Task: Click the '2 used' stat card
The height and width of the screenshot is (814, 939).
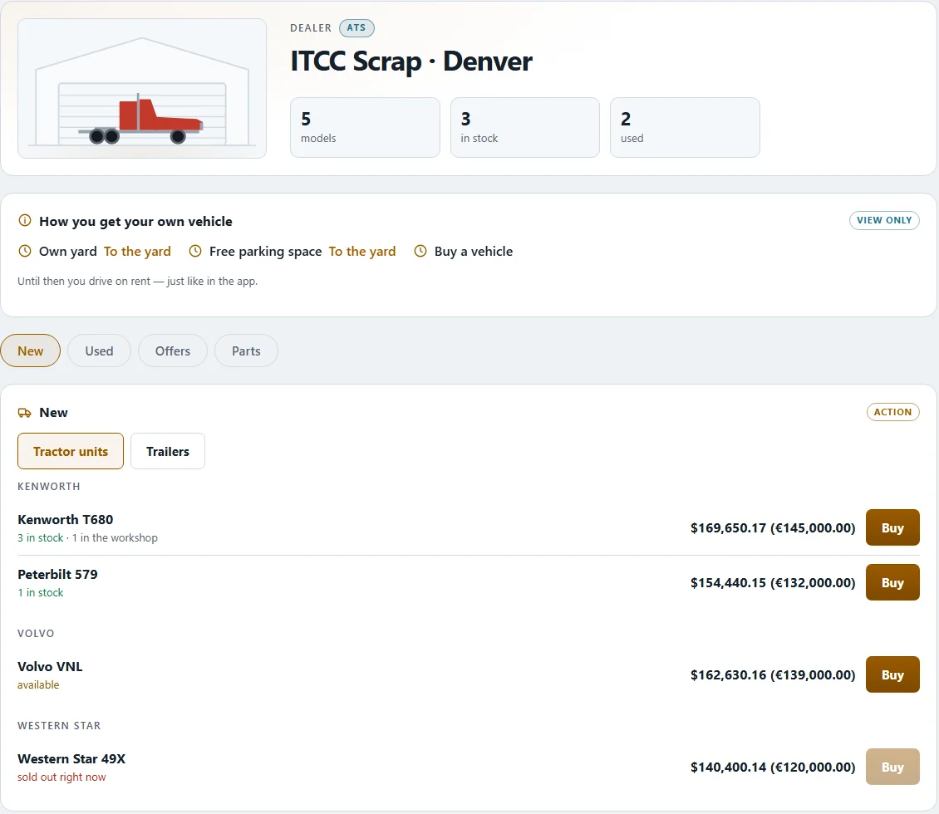Action: [685, 127]
